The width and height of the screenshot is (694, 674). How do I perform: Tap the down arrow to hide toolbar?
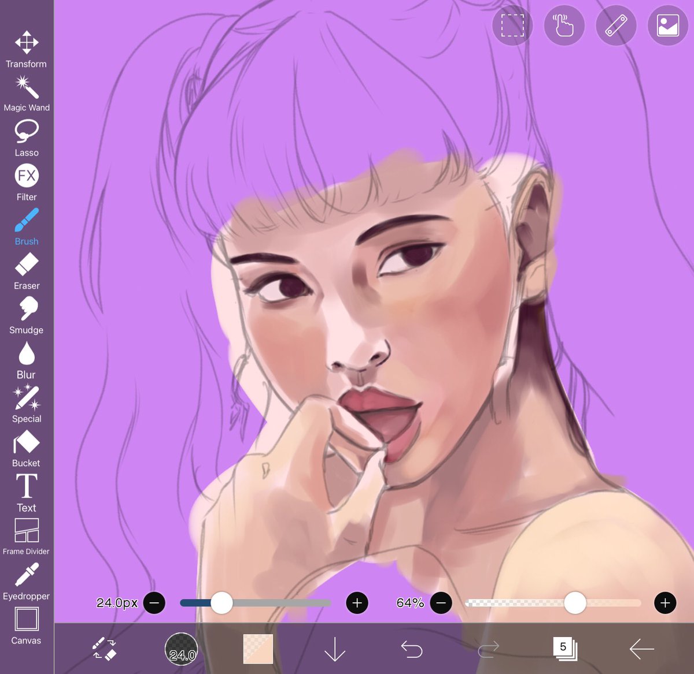[334, 649]
